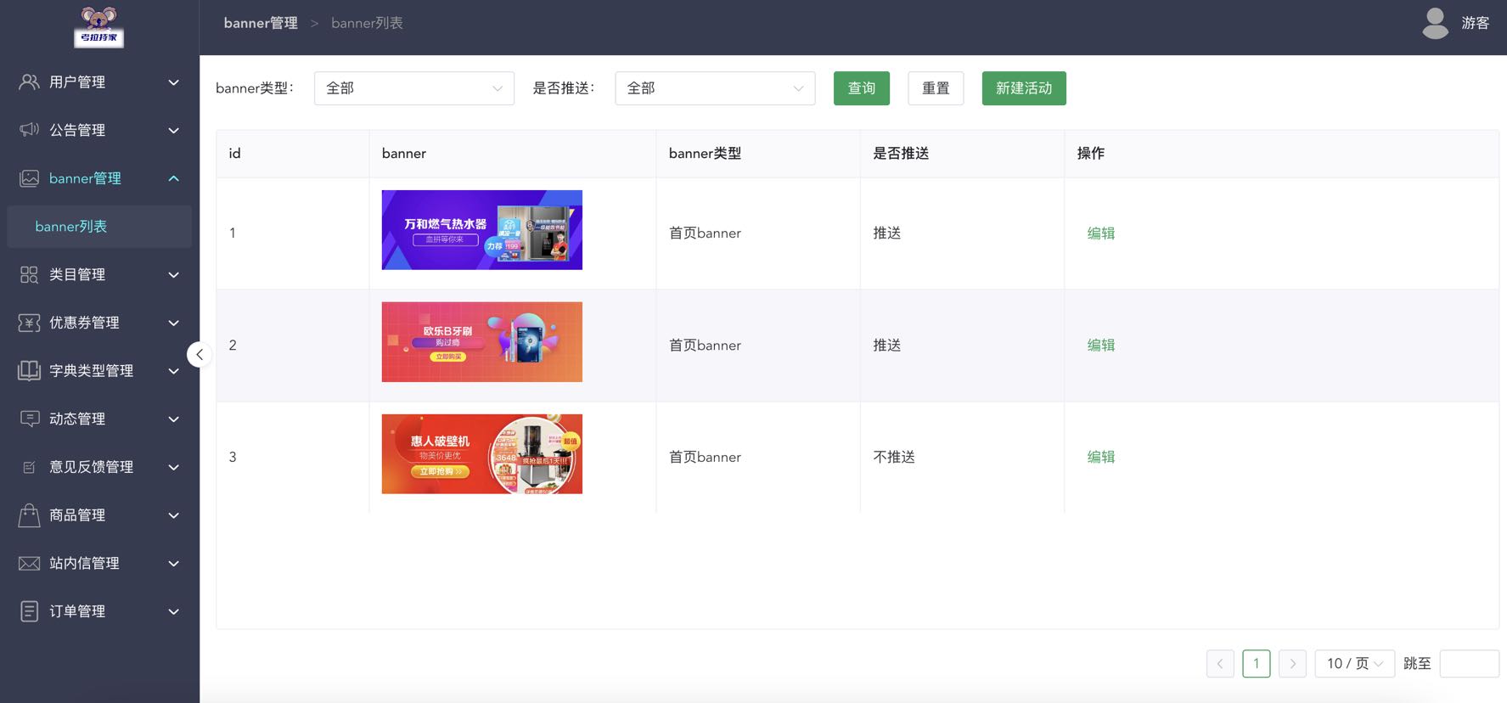Open 万和燃气热水器 banner thumbnail

coord(482,230)
